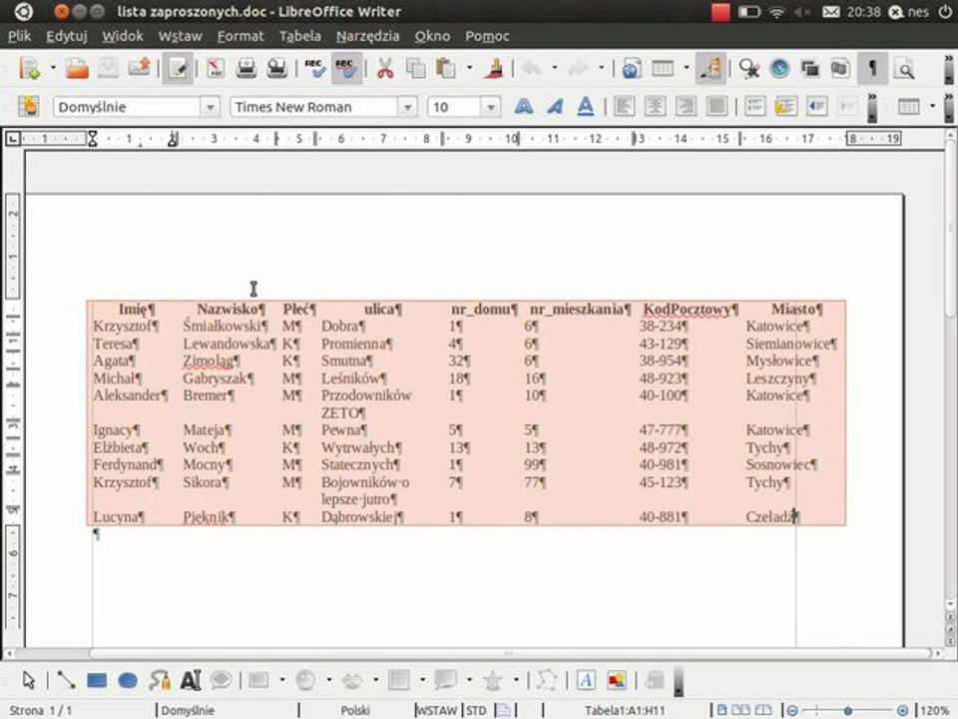Paste from clipboard
This screenshot has width=958, height=719.
tap(446, 68)
